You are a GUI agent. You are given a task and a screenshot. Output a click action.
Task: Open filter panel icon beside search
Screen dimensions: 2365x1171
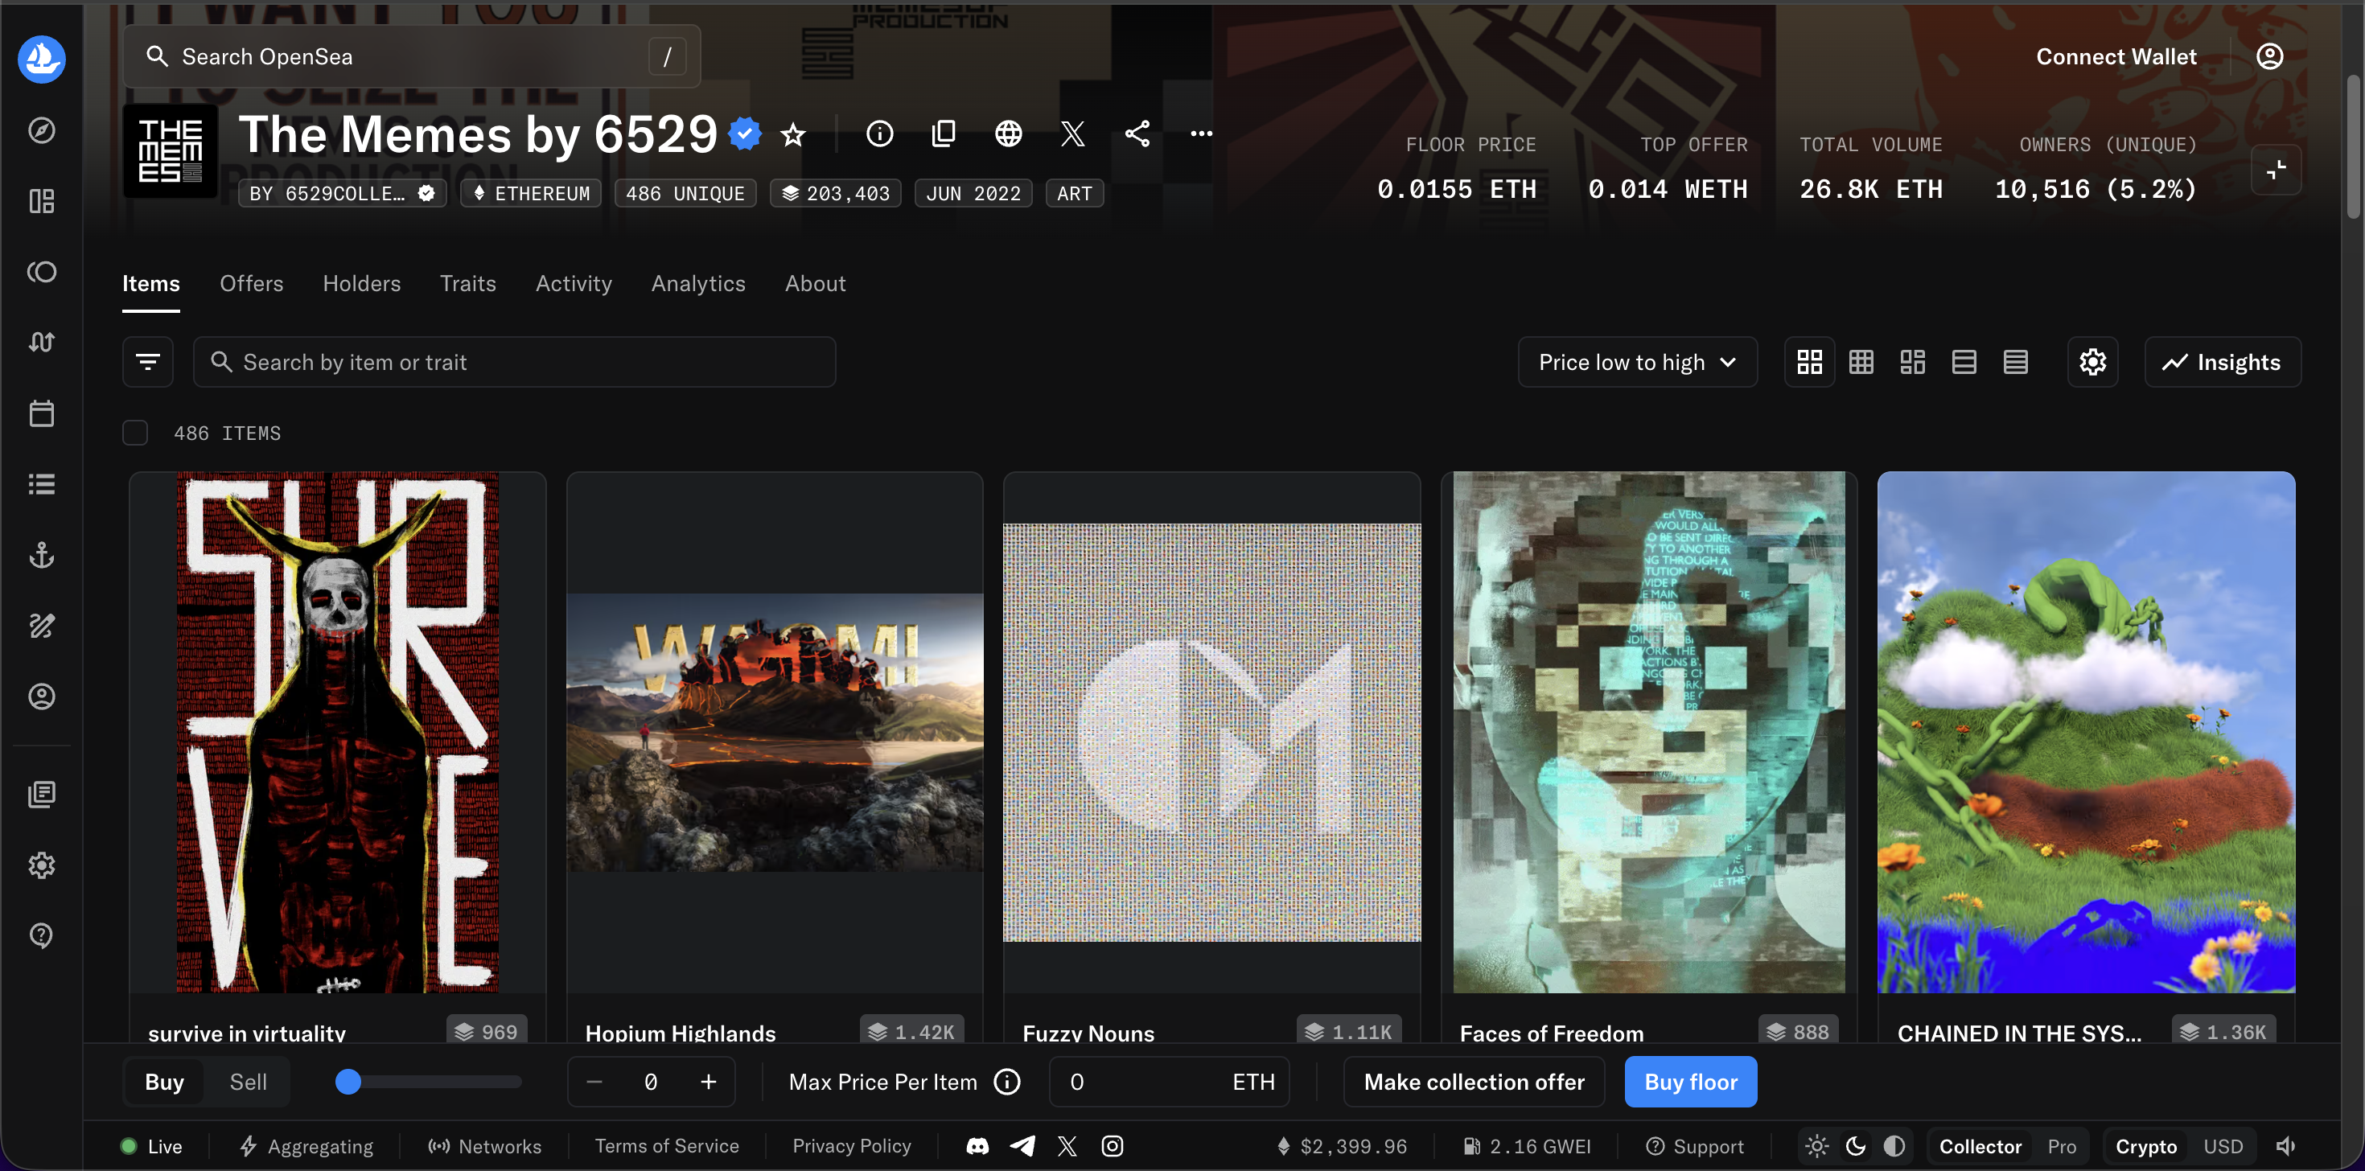point(148,362)
